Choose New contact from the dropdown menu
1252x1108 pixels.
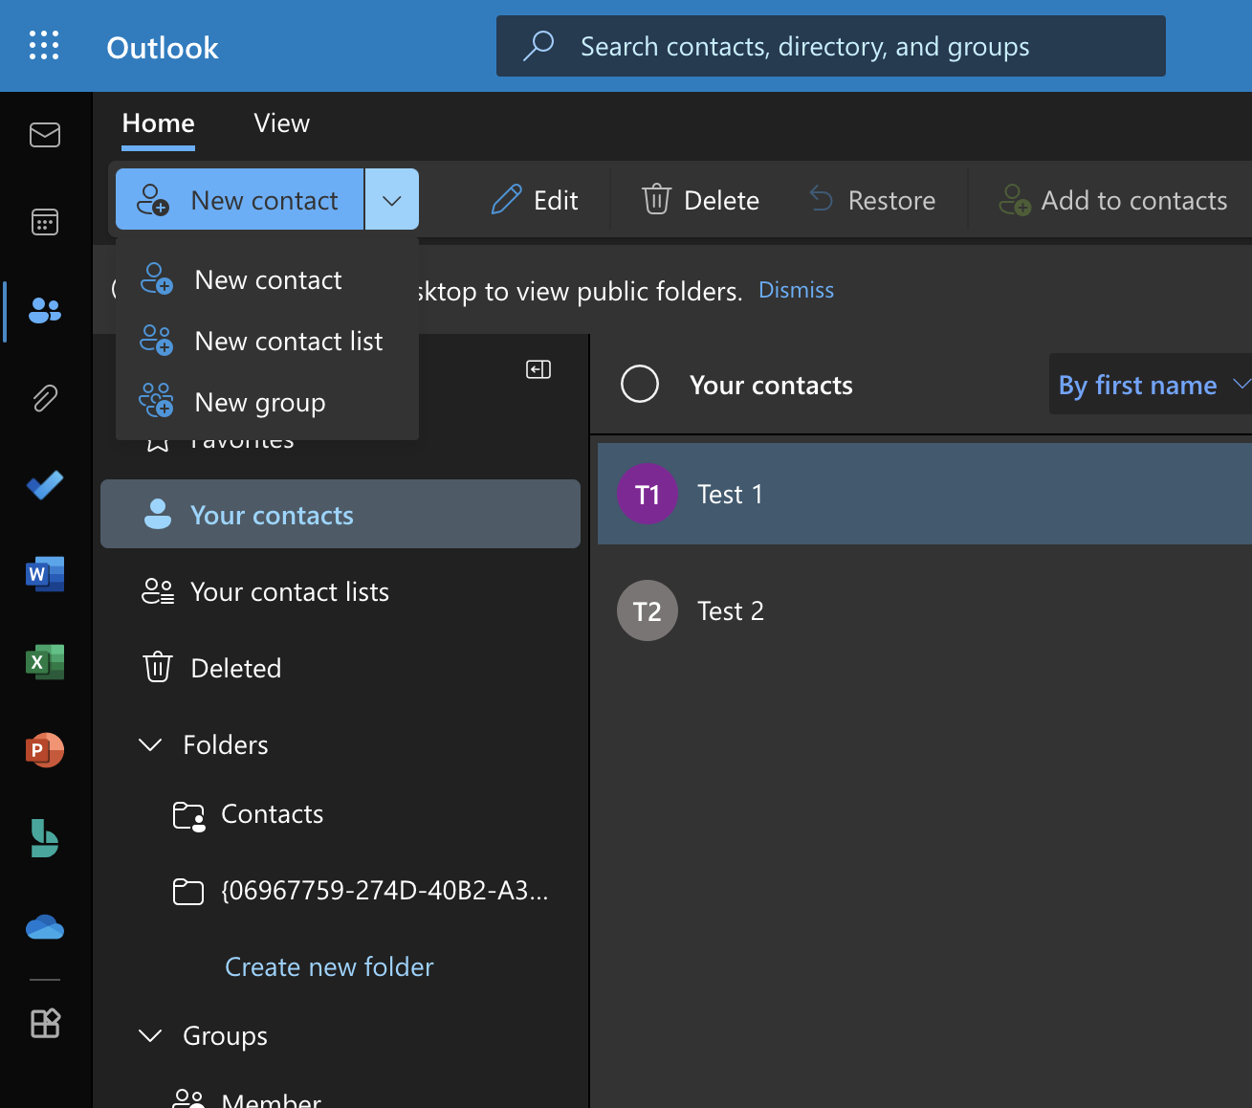point(267,279)
